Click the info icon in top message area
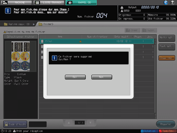The image size is (177, 133). pos(8,11)
